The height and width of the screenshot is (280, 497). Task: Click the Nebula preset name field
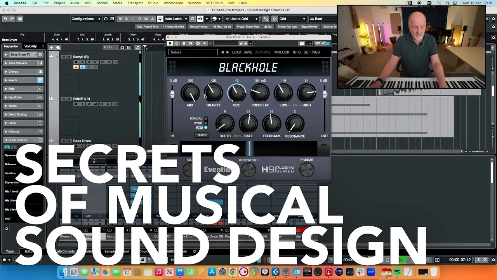tap(193, 52)
